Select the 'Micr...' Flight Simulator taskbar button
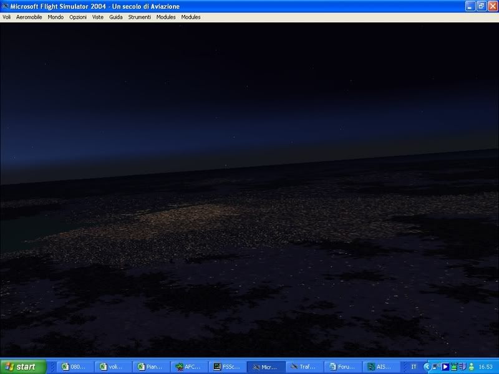Image resolution: width=499 pixels, height=374 pixels. click(266, 367)
